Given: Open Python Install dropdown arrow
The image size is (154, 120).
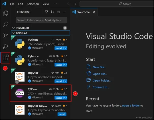Looking at the screenshot, I should click(x=66, y=48).
